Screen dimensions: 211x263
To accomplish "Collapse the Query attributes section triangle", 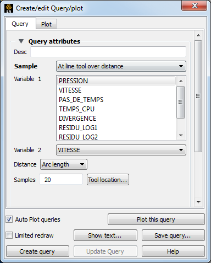I will 21,41.
